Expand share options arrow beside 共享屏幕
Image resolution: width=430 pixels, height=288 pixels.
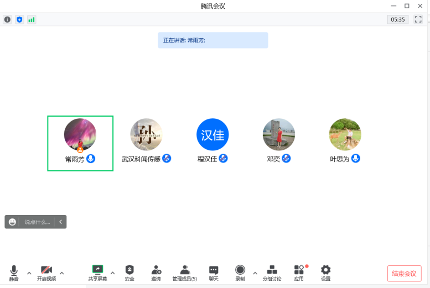click(x=113, y=273)
